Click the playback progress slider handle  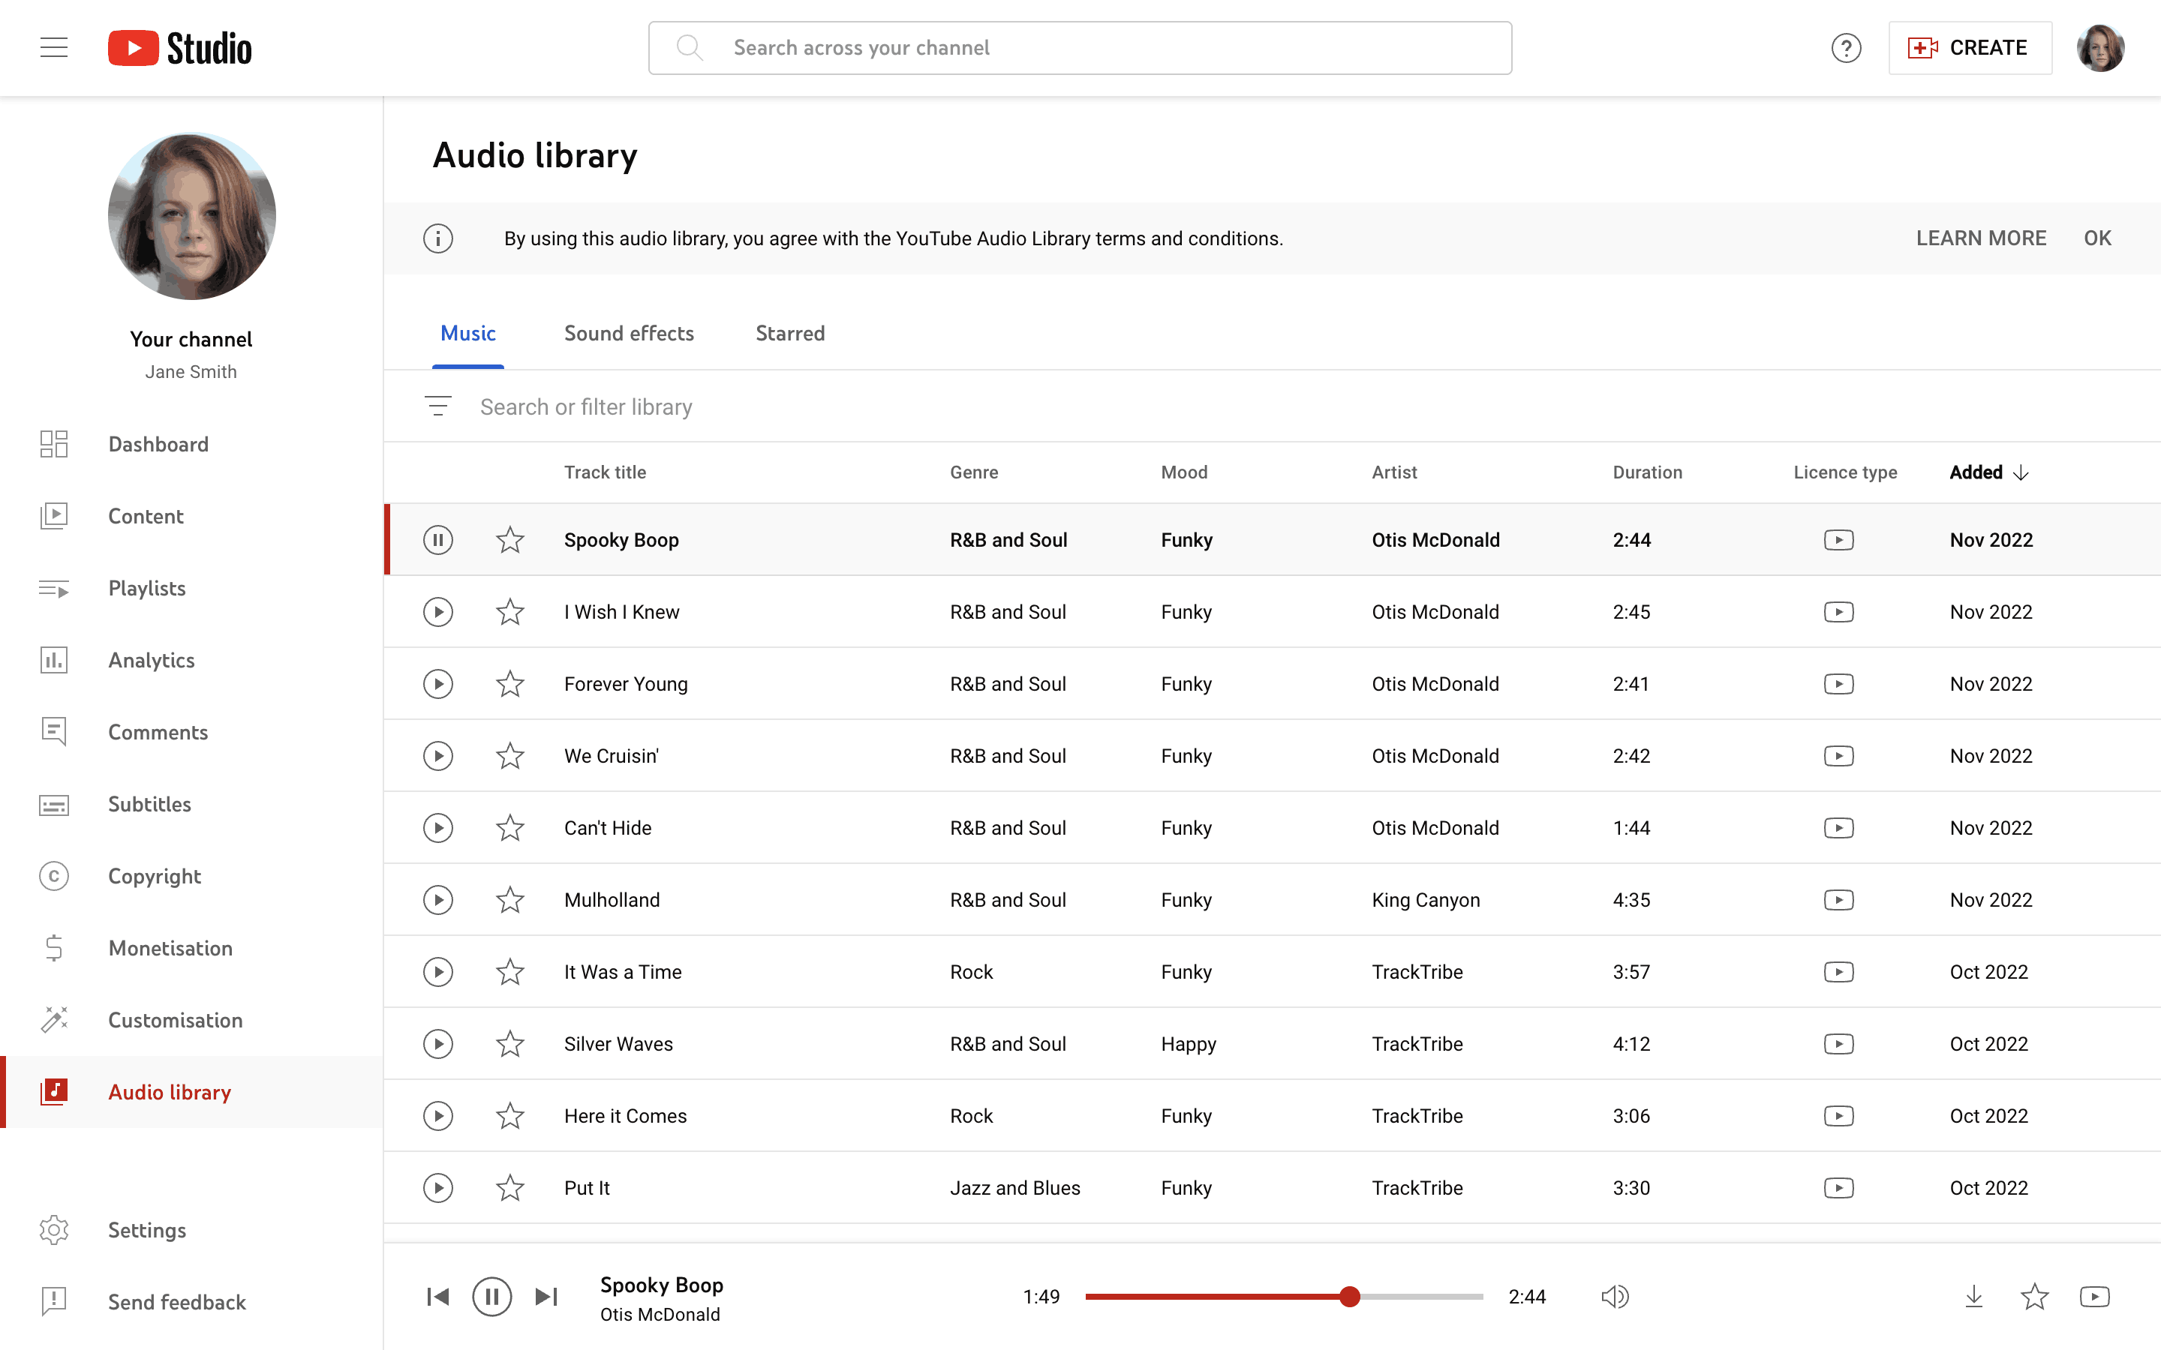1349,1297
